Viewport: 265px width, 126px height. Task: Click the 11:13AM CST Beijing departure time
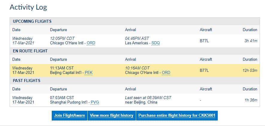pyautogui.click(x=62, y=68)
